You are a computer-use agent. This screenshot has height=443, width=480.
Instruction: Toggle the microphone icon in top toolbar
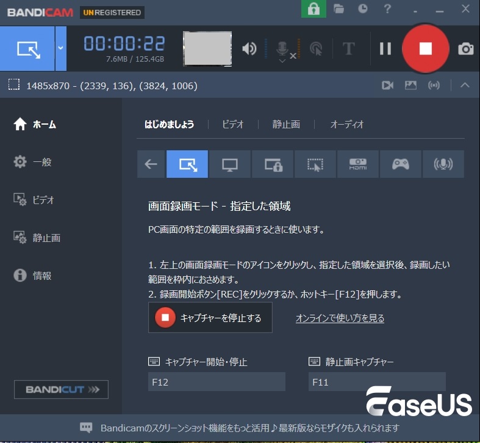[x=282, y=49]
